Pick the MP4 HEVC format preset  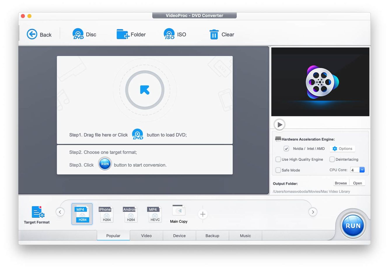click(154, 214)
